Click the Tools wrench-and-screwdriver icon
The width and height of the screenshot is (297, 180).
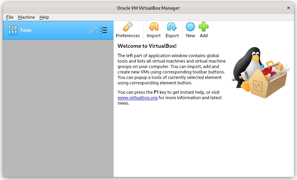(x=13, y=30)
